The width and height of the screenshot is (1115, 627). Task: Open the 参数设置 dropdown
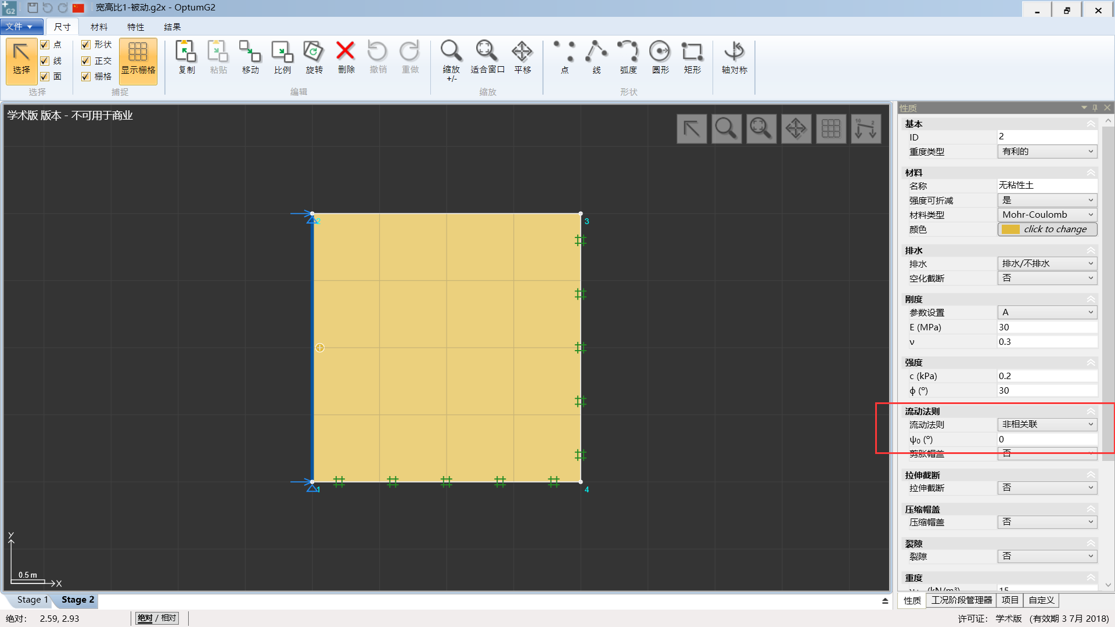tap(1047, 312)
